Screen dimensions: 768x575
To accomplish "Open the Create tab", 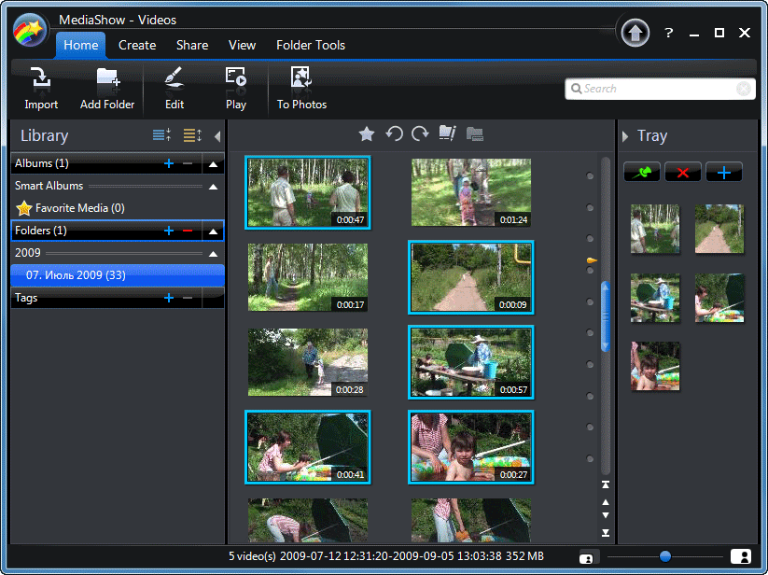I will coord(137,45).
